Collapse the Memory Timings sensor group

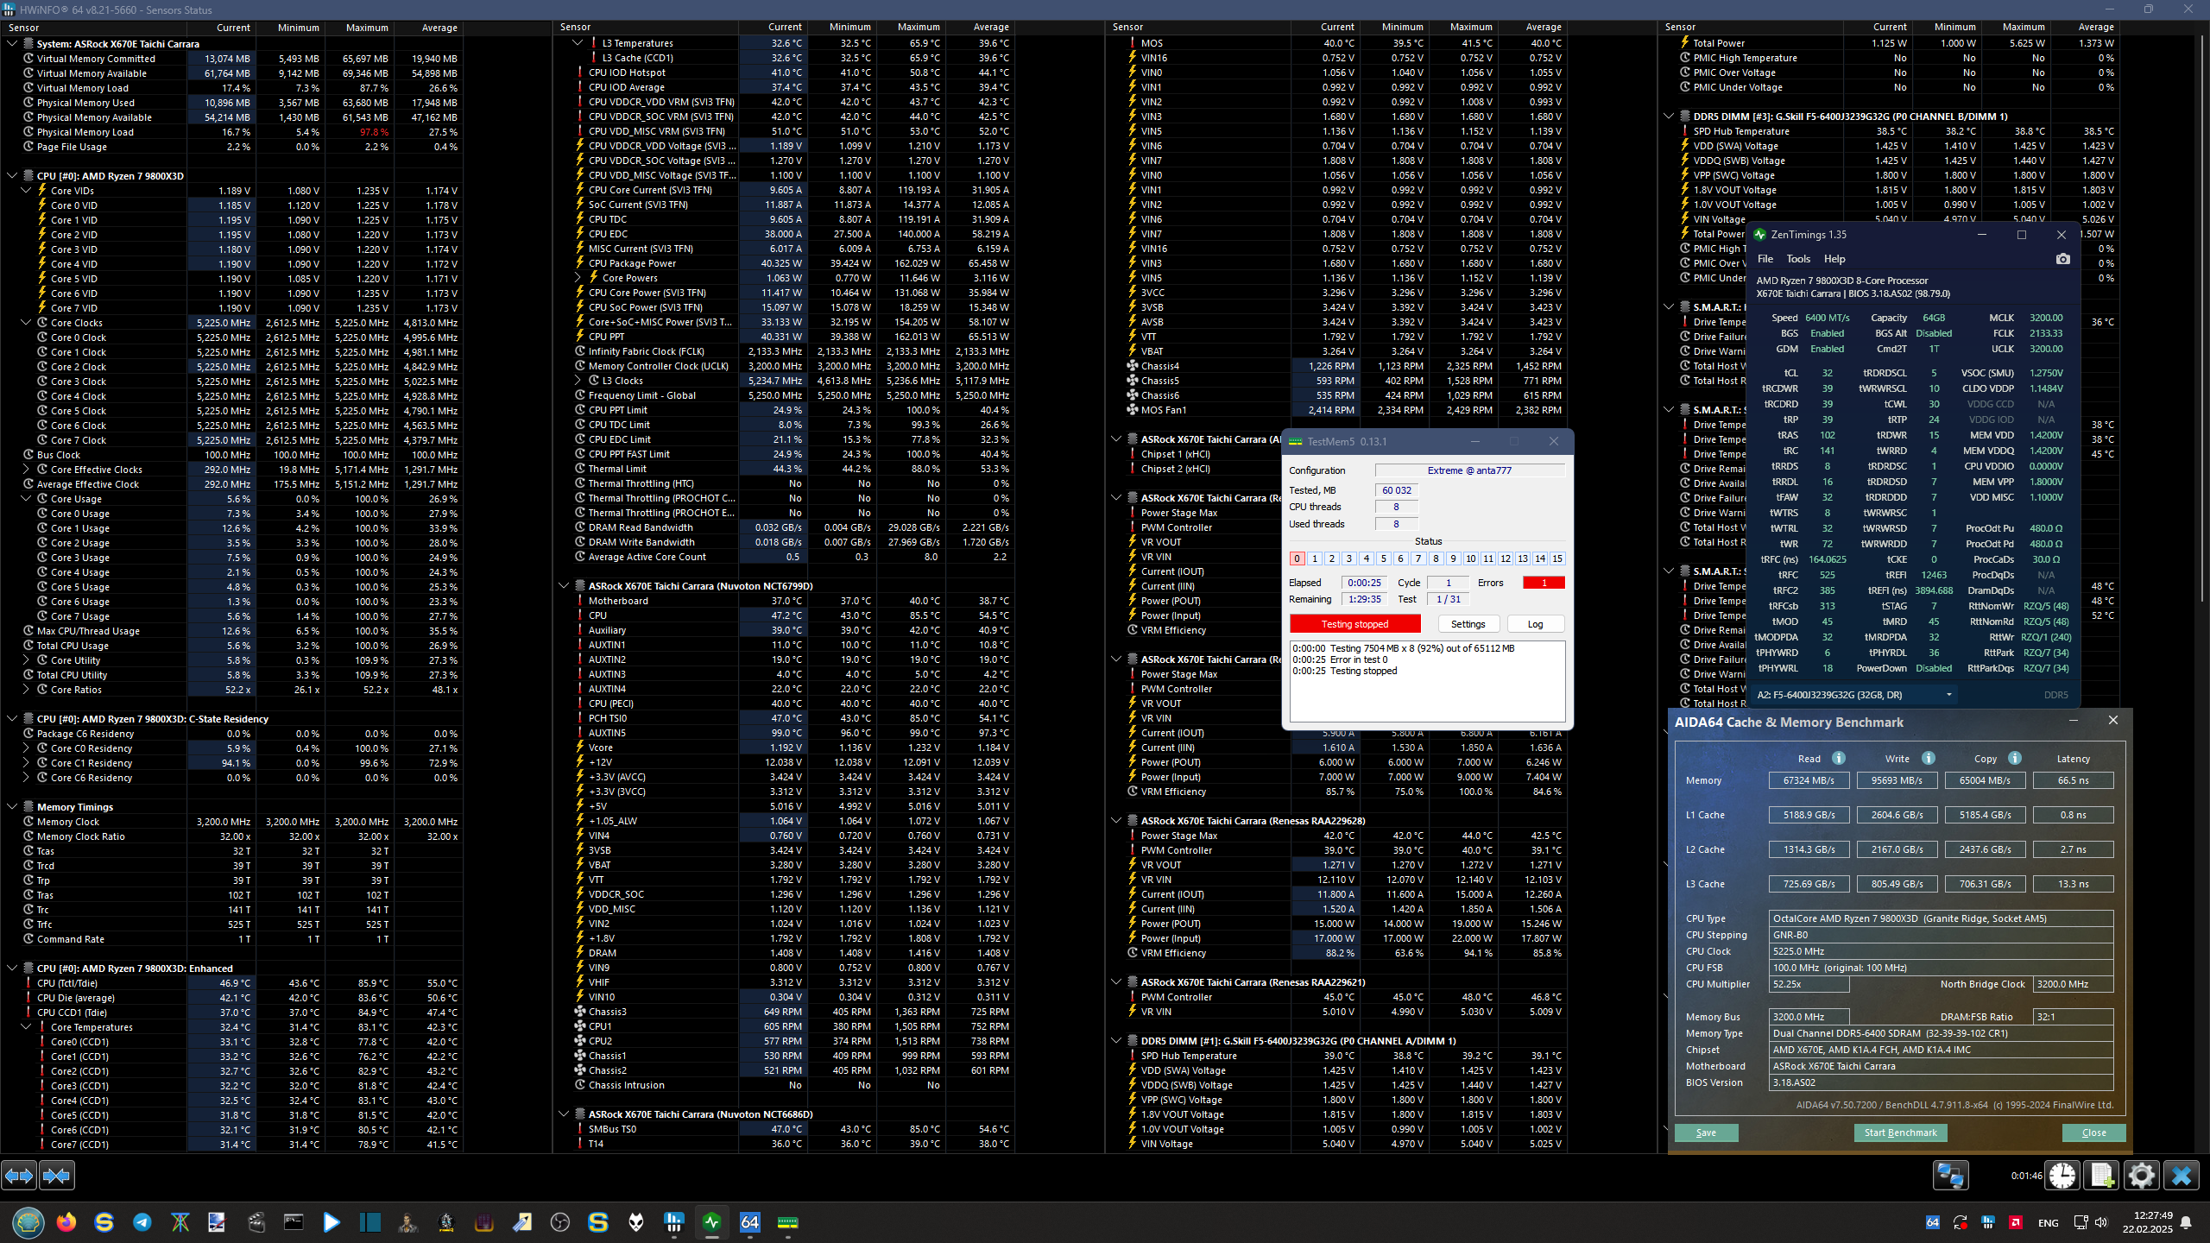pos(12,807)
